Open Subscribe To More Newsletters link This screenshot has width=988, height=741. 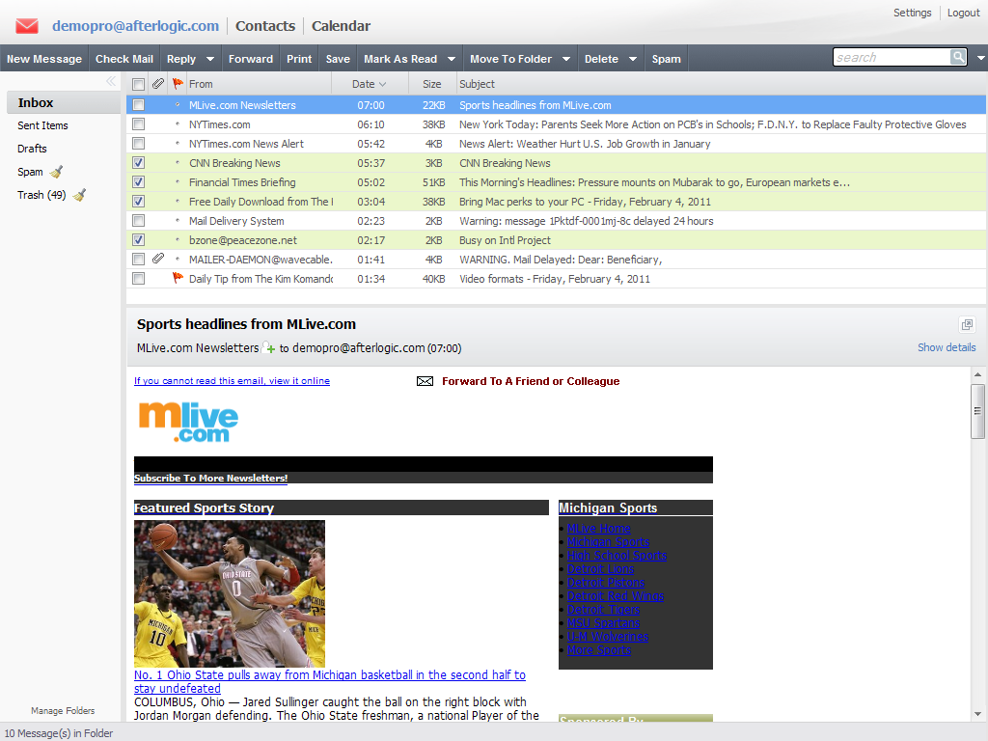(210, 479)
